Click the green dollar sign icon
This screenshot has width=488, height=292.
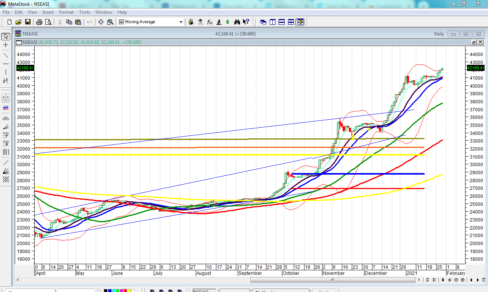tap(227, 22)
